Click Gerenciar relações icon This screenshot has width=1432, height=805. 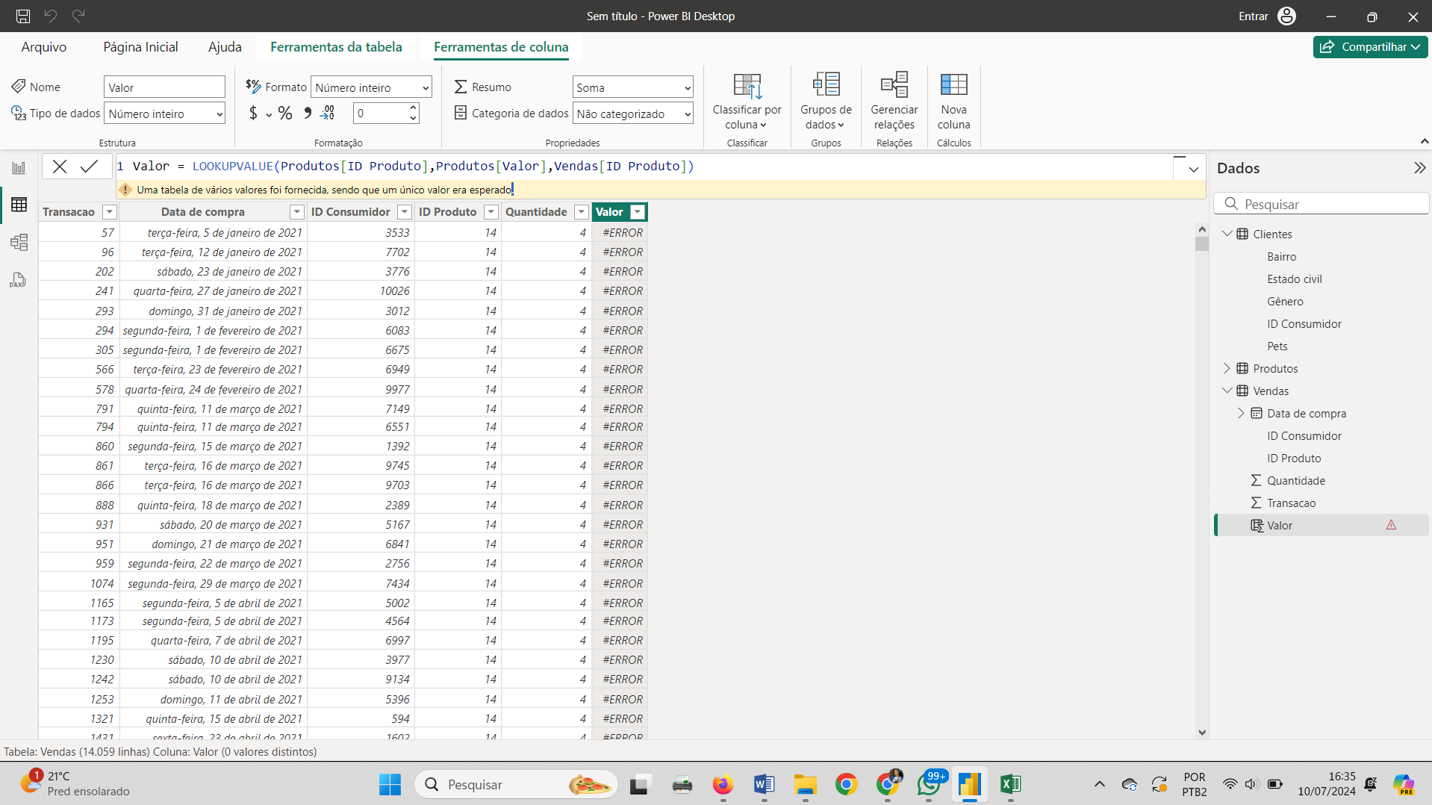coord(894,85)
